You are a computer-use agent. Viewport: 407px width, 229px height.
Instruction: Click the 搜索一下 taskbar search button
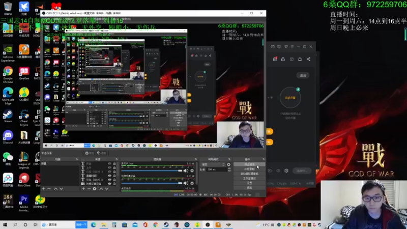point(81,224)
